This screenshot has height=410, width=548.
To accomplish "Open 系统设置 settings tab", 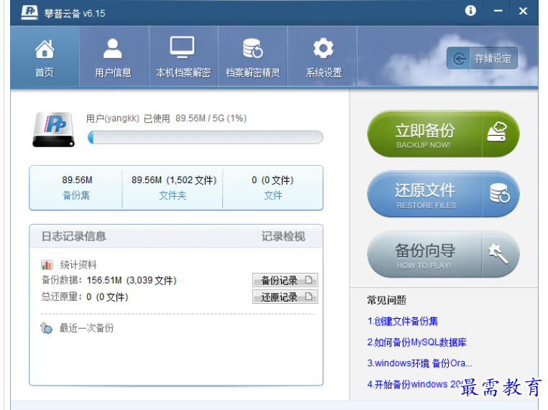I will tap(324, 57).
